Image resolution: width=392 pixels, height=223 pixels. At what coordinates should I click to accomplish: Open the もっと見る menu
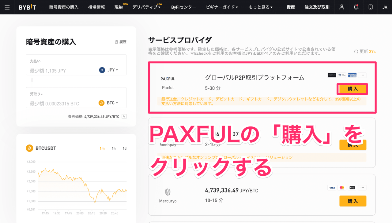(x=261, y=7)
